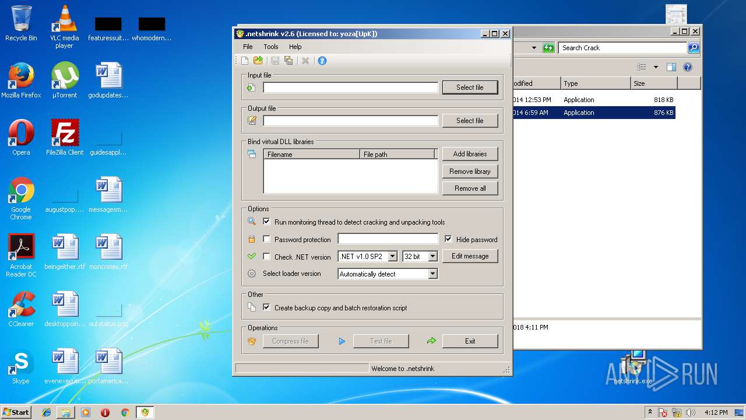Screen dimensions: 746x420
Task: Click the Exit button
Action: click(470, 341)
